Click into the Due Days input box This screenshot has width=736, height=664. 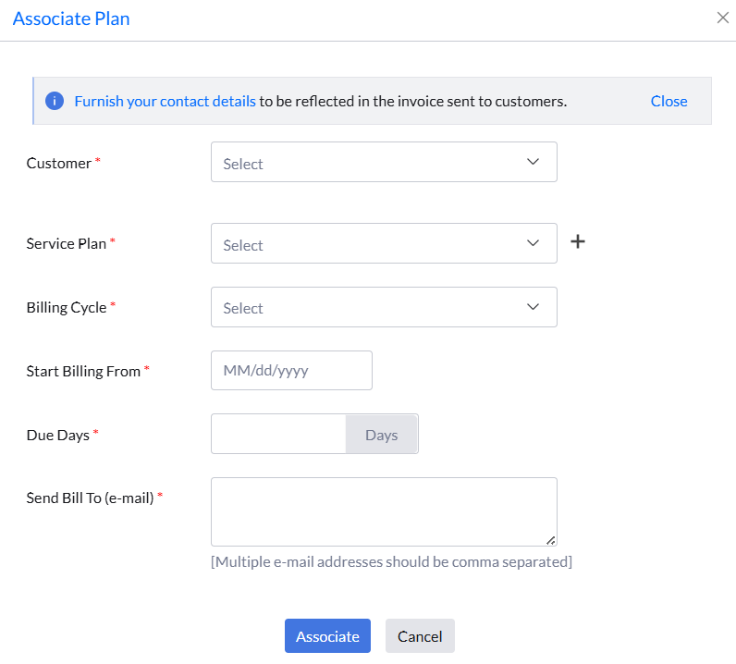tap(278, 434)
